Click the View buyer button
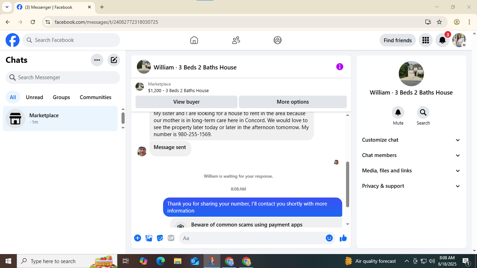The image size is (477, 268). (x=186, y=102)
